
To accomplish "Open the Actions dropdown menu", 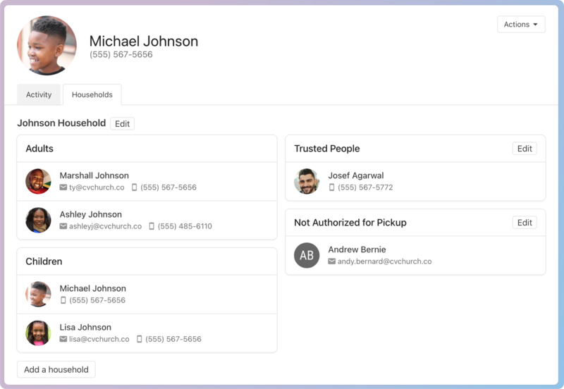I will point(521,25).
